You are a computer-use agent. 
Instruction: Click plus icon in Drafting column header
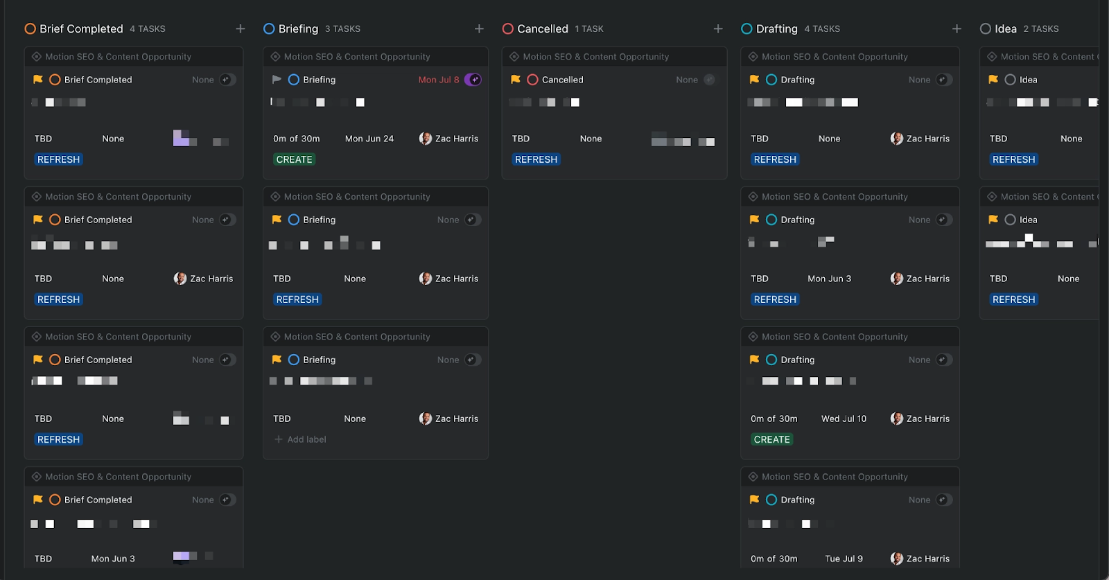(x=957, y=28)
